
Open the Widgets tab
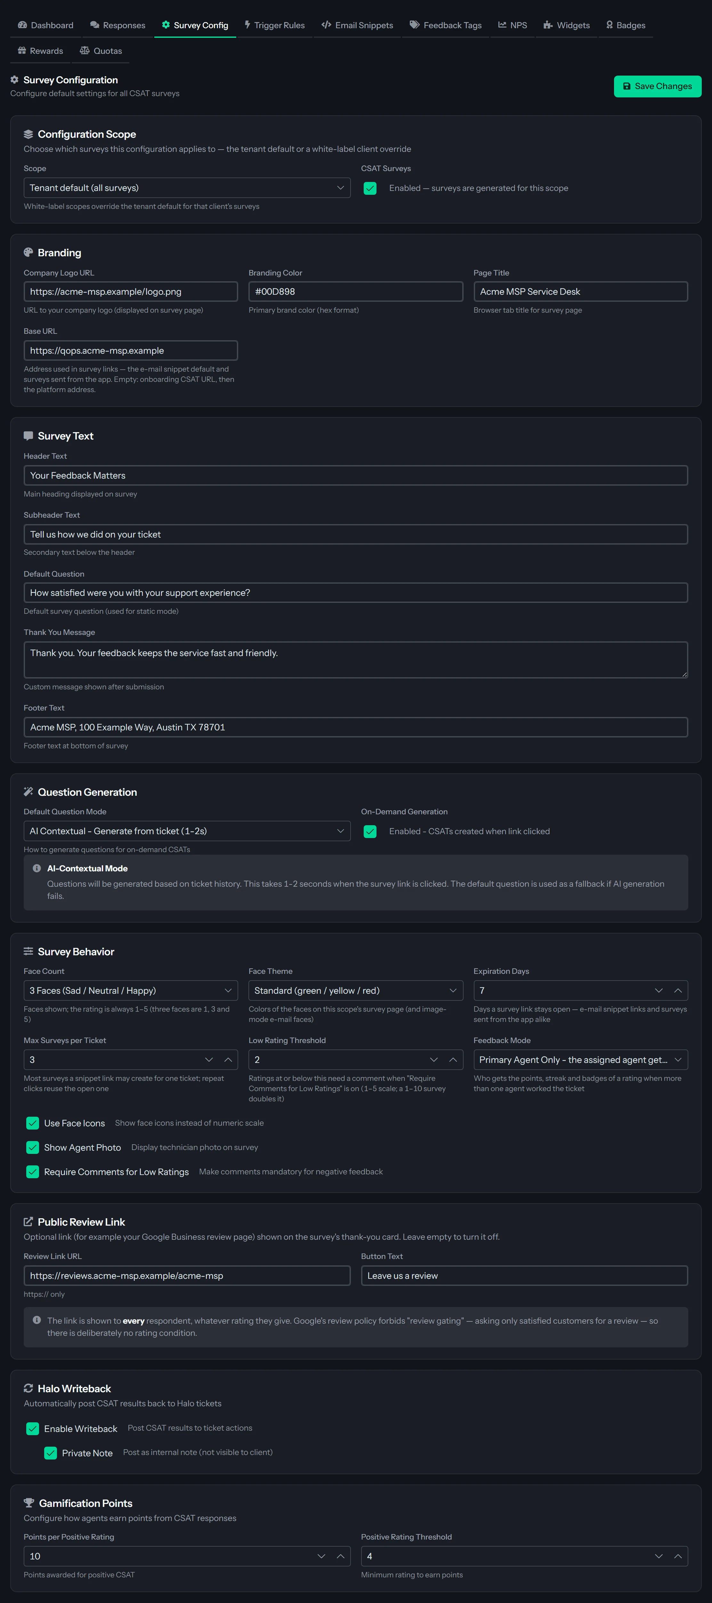(x=566, y=25)
